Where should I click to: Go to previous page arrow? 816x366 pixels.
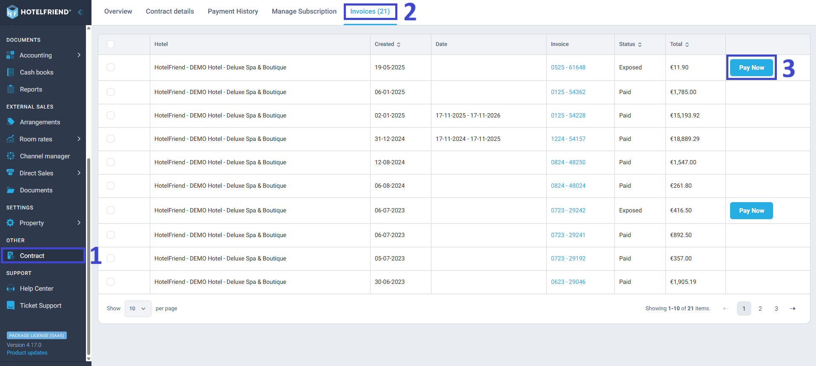(x=726, y=309)
